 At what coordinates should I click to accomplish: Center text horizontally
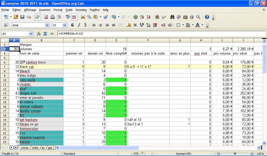[x=100, y=25]
